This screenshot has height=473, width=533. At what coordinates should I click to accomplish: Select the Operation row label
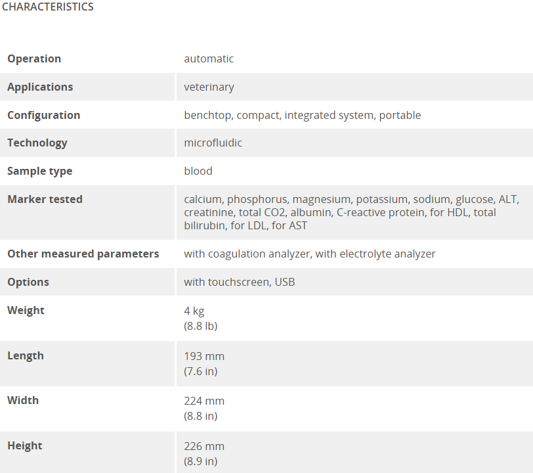(x=34, y=58)
